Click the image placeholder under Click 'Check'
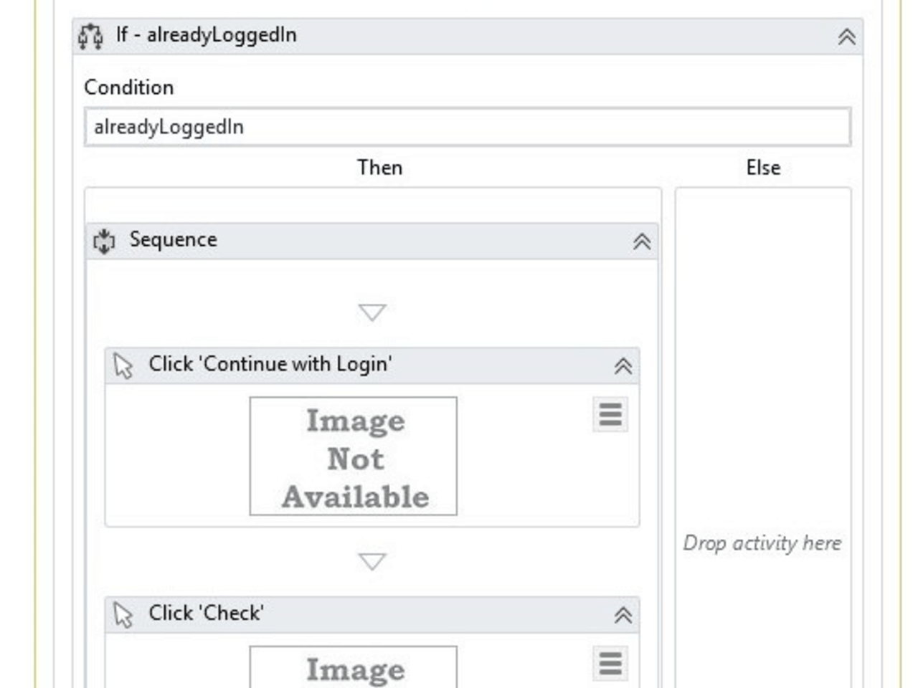Screen dimensions: 918x688 coord(353,670)
